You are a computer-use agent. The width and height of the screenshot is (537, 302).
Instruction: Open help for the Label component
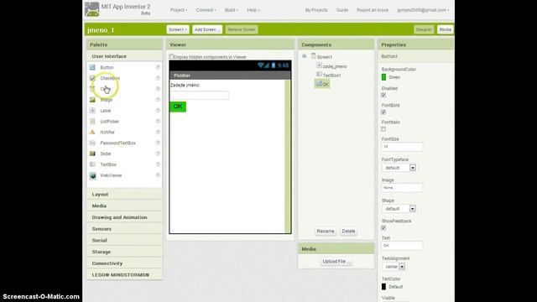158,110
